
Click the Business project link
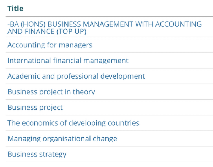click(x=35, y=108)
